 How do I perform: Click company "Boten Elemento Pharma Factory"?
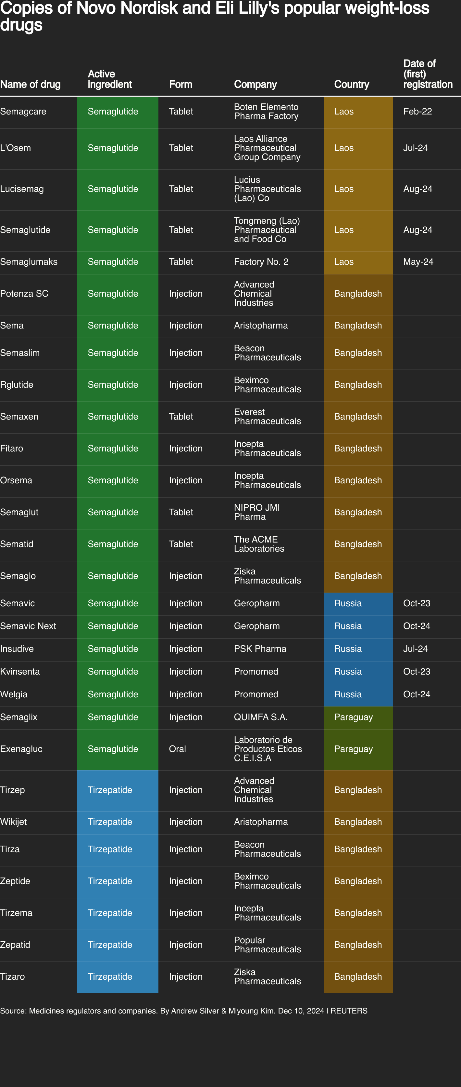click(266, 112)
